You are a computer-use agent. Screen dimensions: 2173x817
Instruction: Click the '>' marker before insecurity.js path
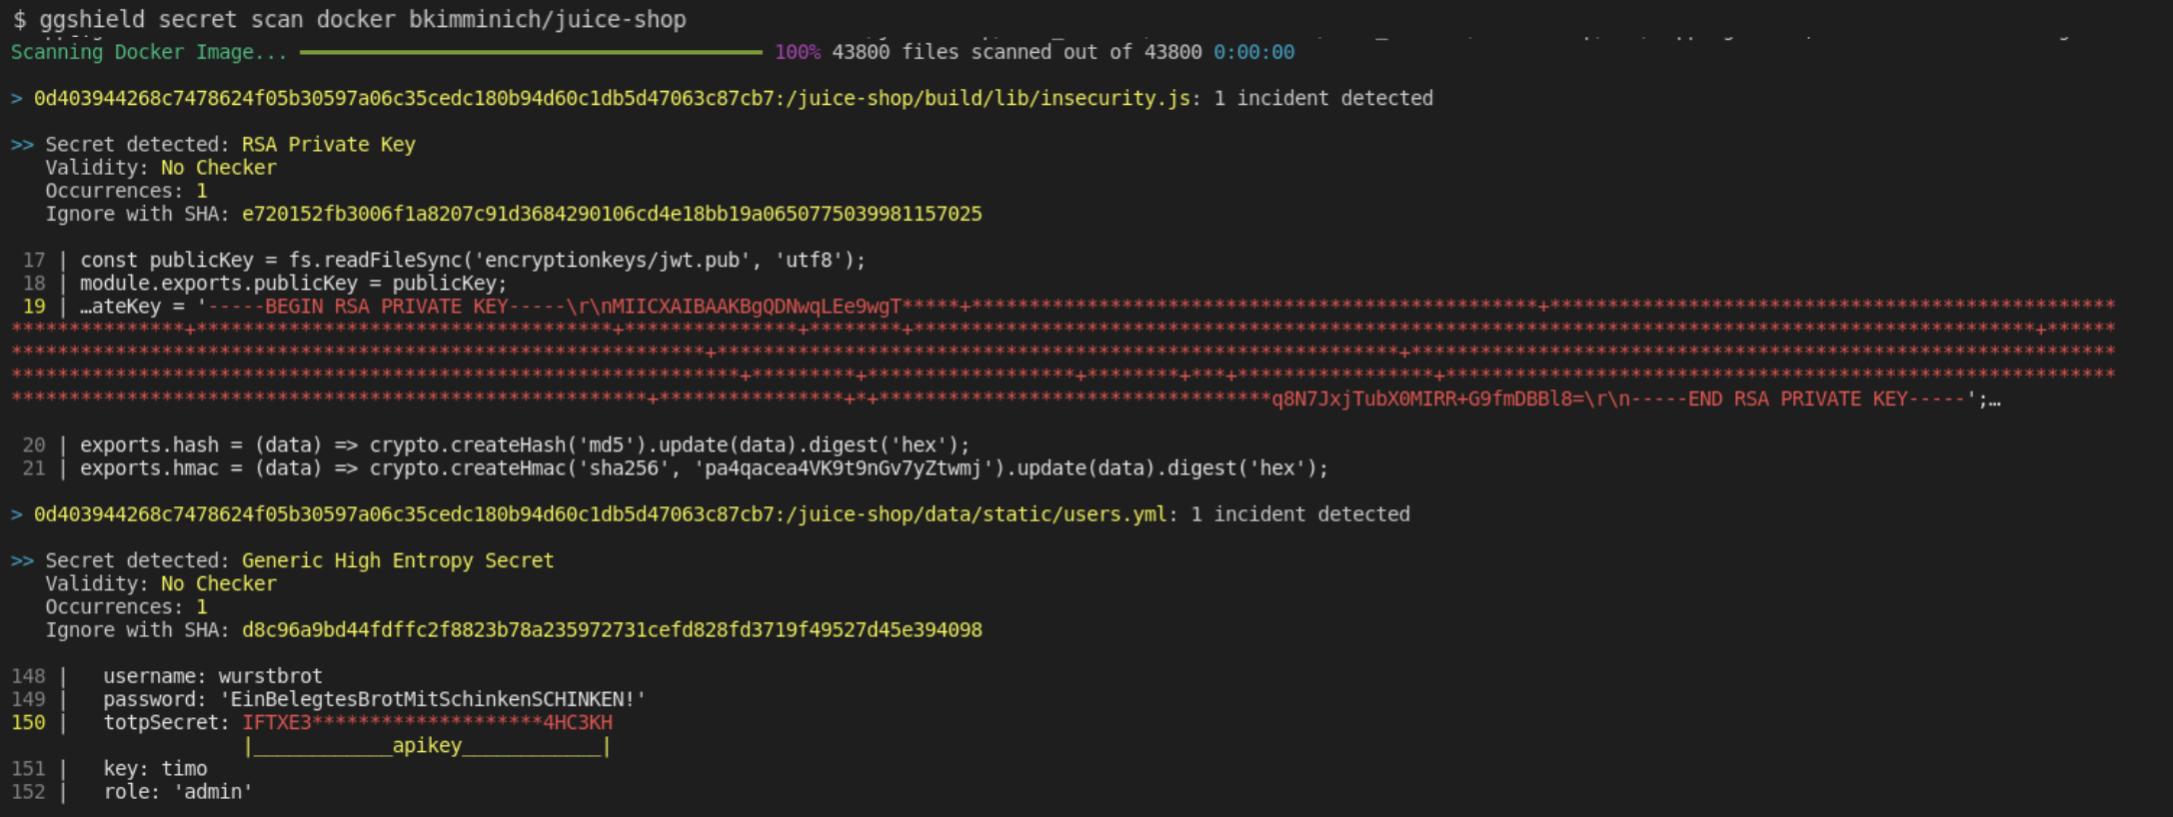click(17, 98)
